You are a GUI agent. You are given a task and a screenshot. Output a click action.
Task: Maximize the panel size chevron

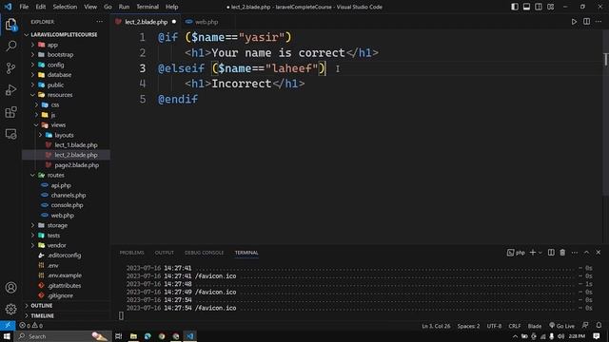click(x=586, y=253)
